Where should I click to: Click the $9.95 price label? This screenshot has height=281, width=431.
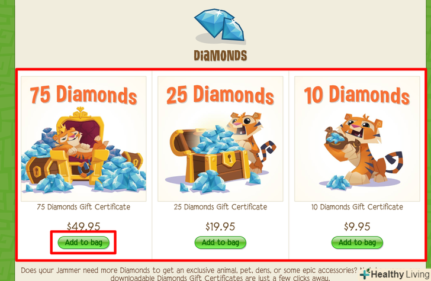(x=357, y=227)
